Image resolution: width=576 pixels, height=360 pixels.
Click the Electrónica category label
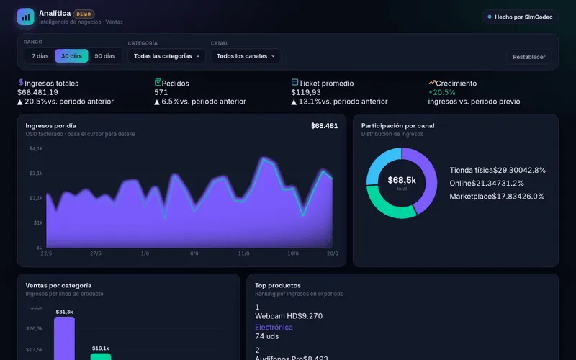click(x=274, y=327)
